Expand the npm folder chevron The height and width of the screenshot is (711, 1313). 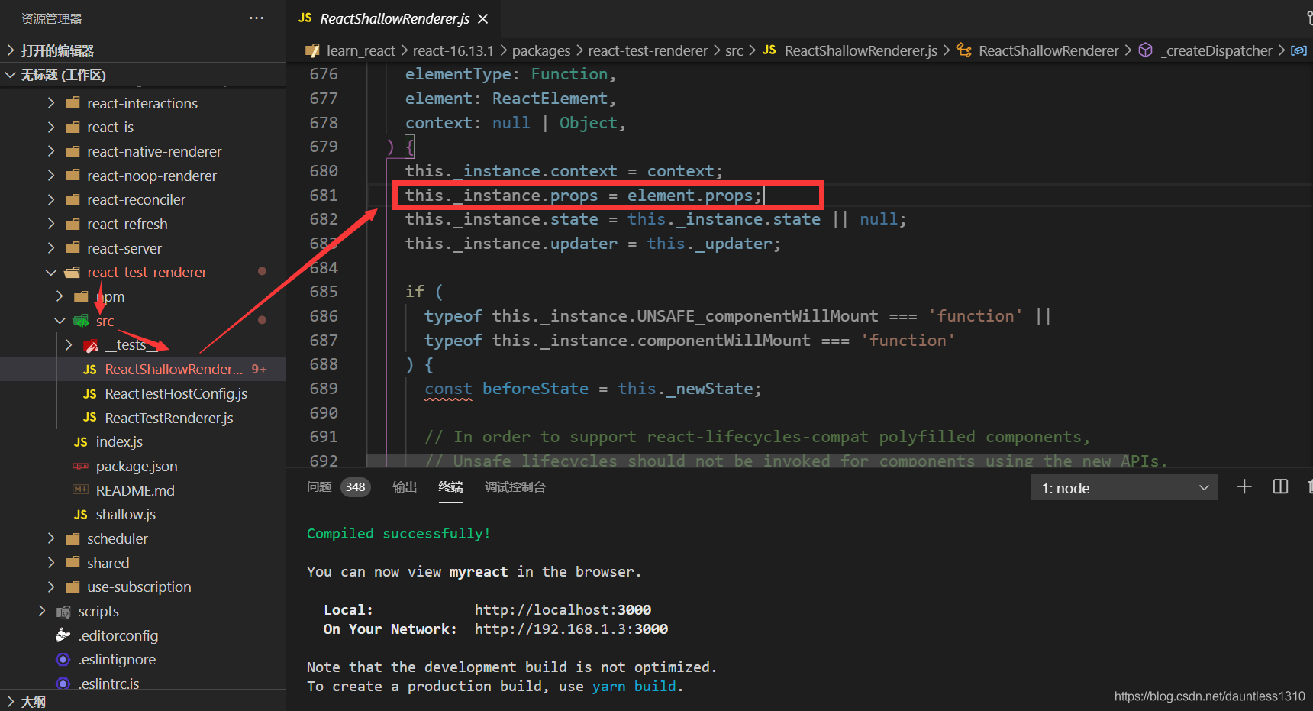[x=60, y=296]
